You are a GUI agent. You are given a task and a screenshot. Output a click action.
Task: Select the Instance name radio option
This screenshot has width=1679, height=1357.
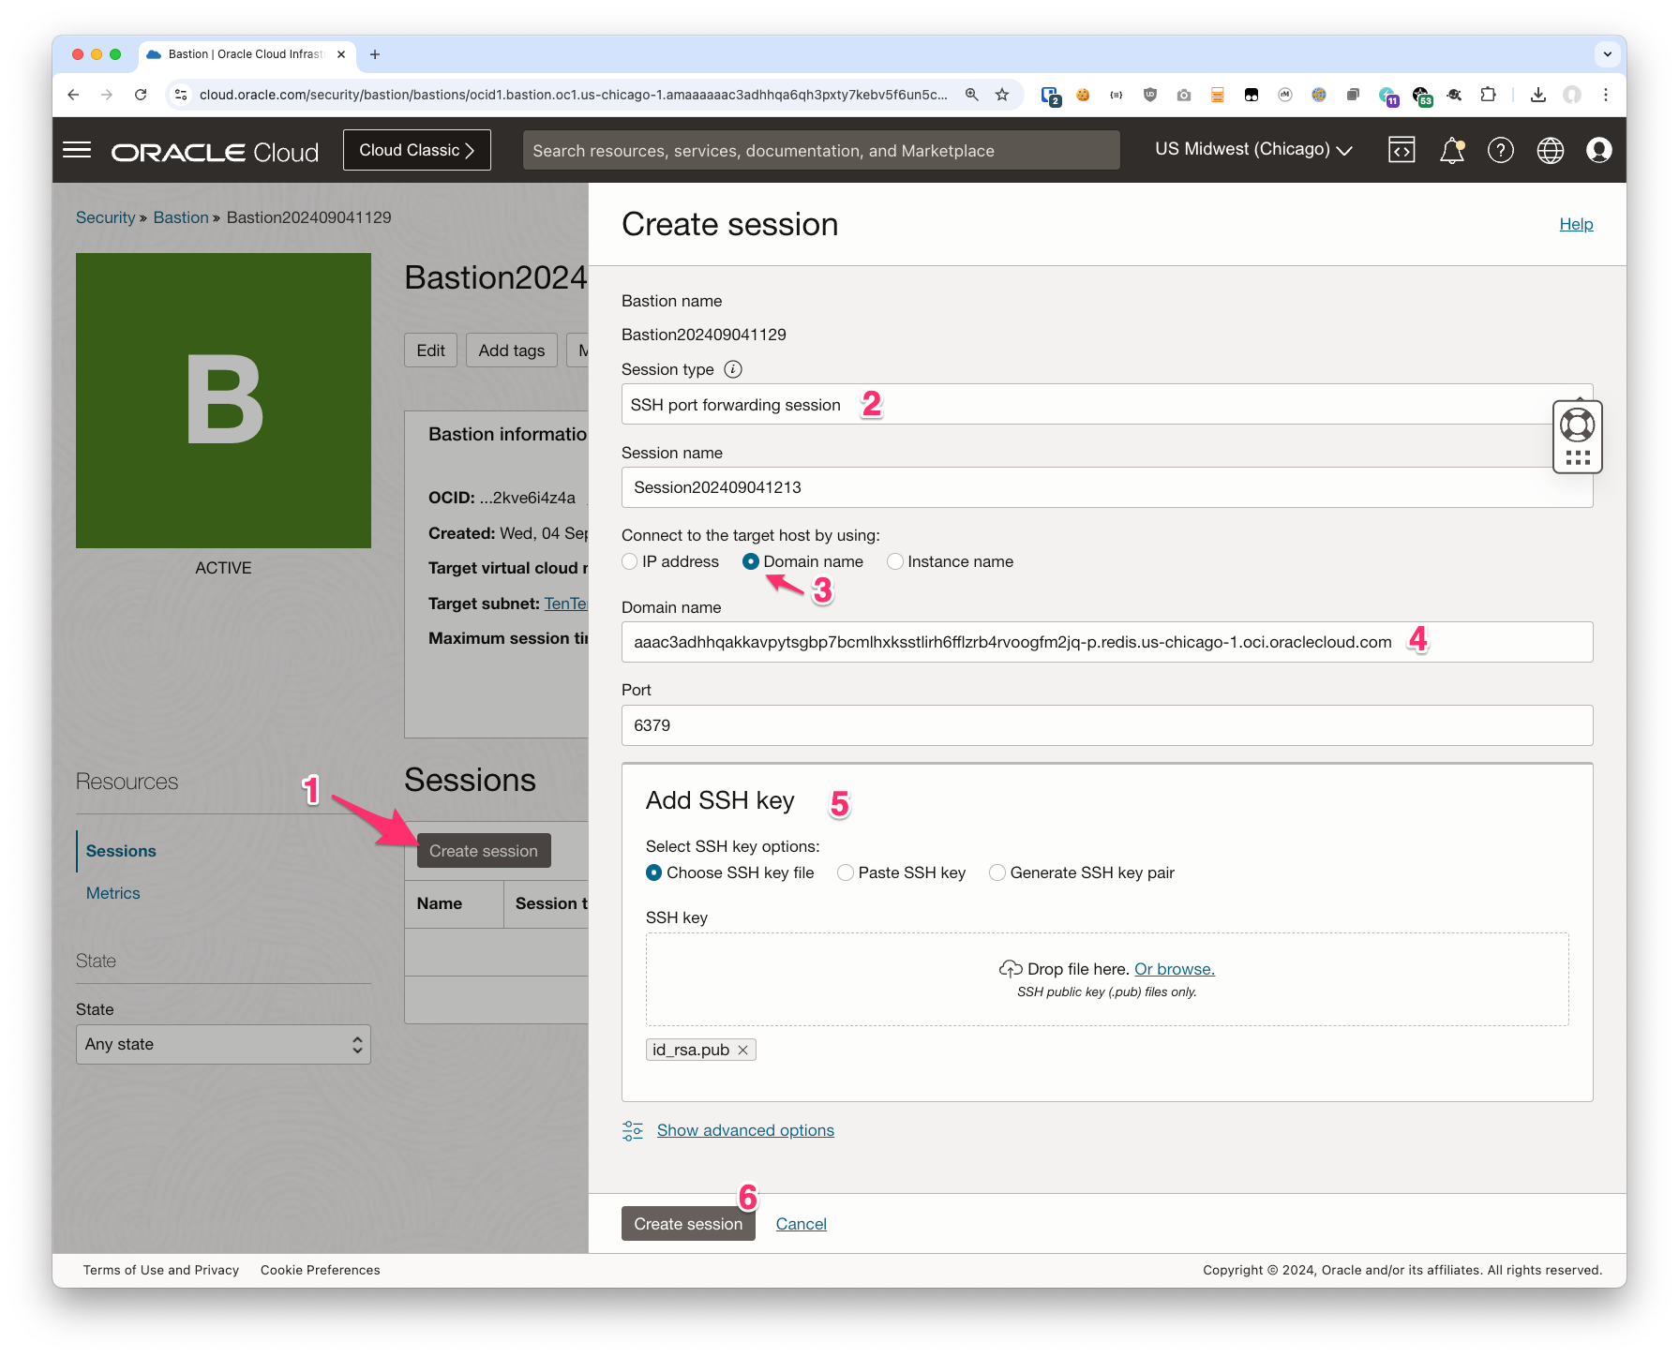click(x=895, y=561)
